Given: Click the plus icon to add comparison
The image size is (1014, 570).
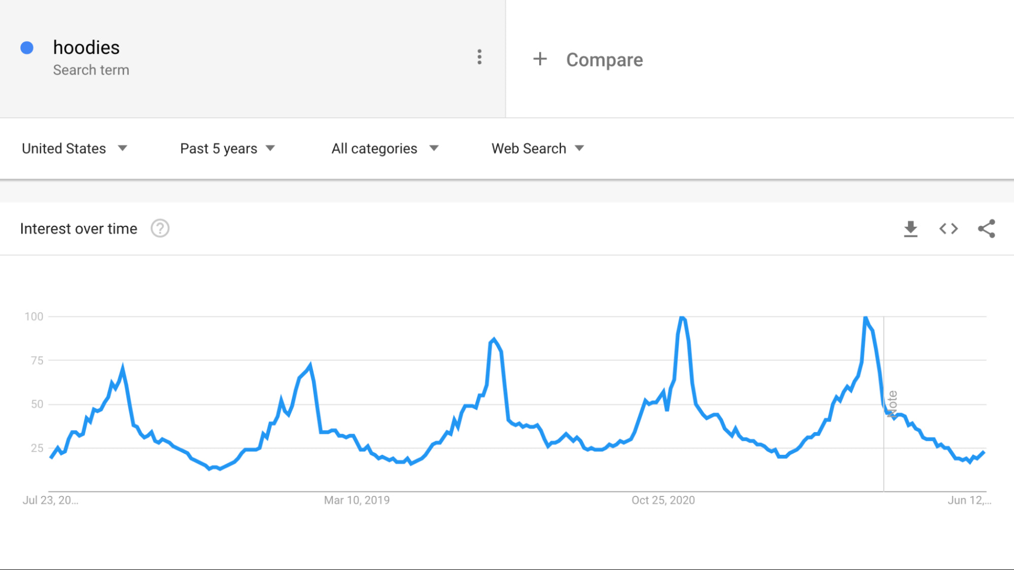Looking at the screenshot, I should (540, 59).
